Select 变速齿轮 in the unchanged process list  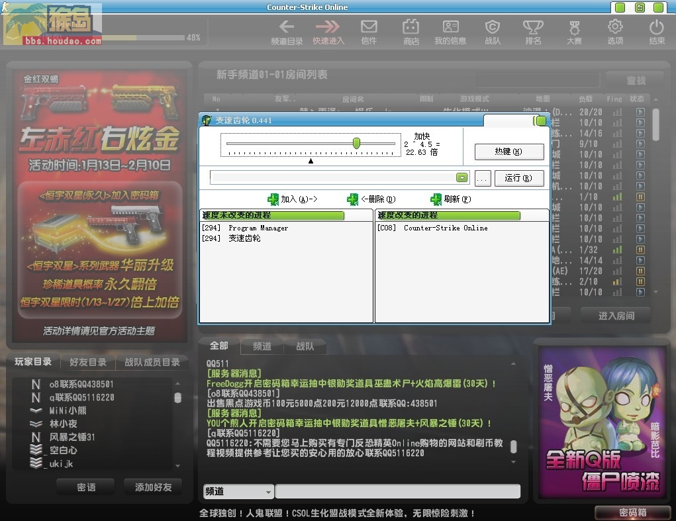tap(244, 238)
